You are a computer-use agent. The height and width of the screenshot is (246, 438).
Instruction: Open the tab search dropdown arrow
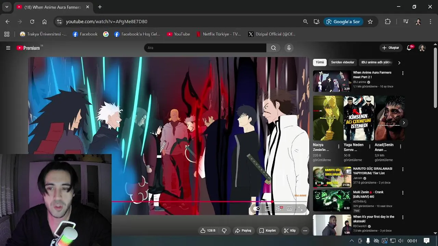tap(7, 7)
